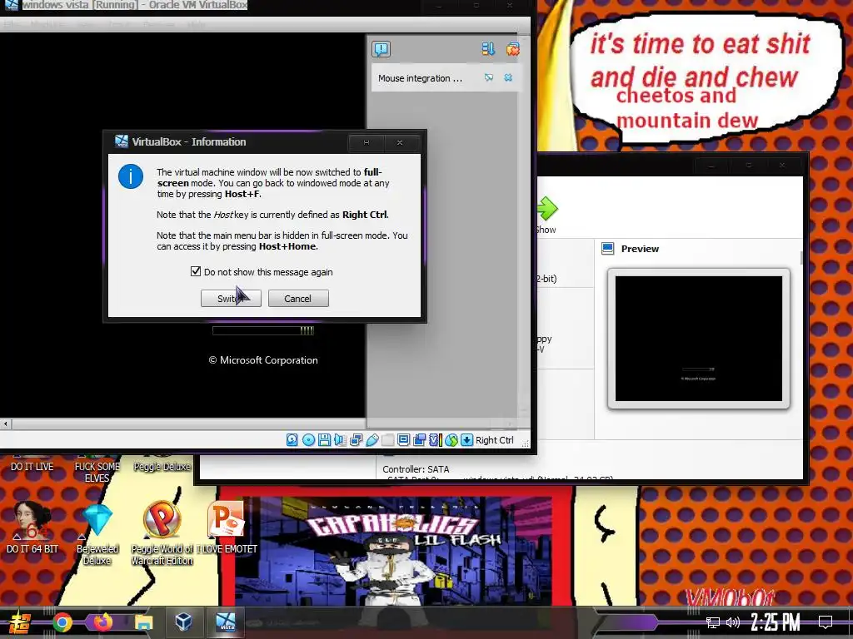This screenshot has height=639, width=853.
Task: Click the mouse integration status icon
Action: tap(451, 440)
